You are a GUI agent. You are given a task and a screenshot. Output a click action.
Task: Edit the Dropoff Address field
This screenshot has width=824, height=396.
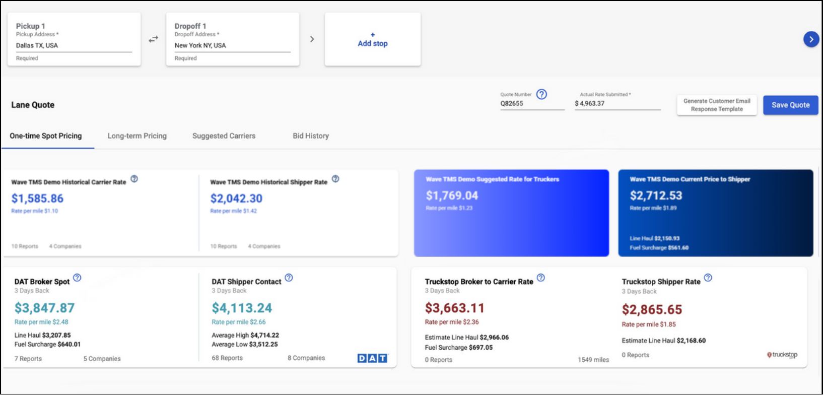232,45
